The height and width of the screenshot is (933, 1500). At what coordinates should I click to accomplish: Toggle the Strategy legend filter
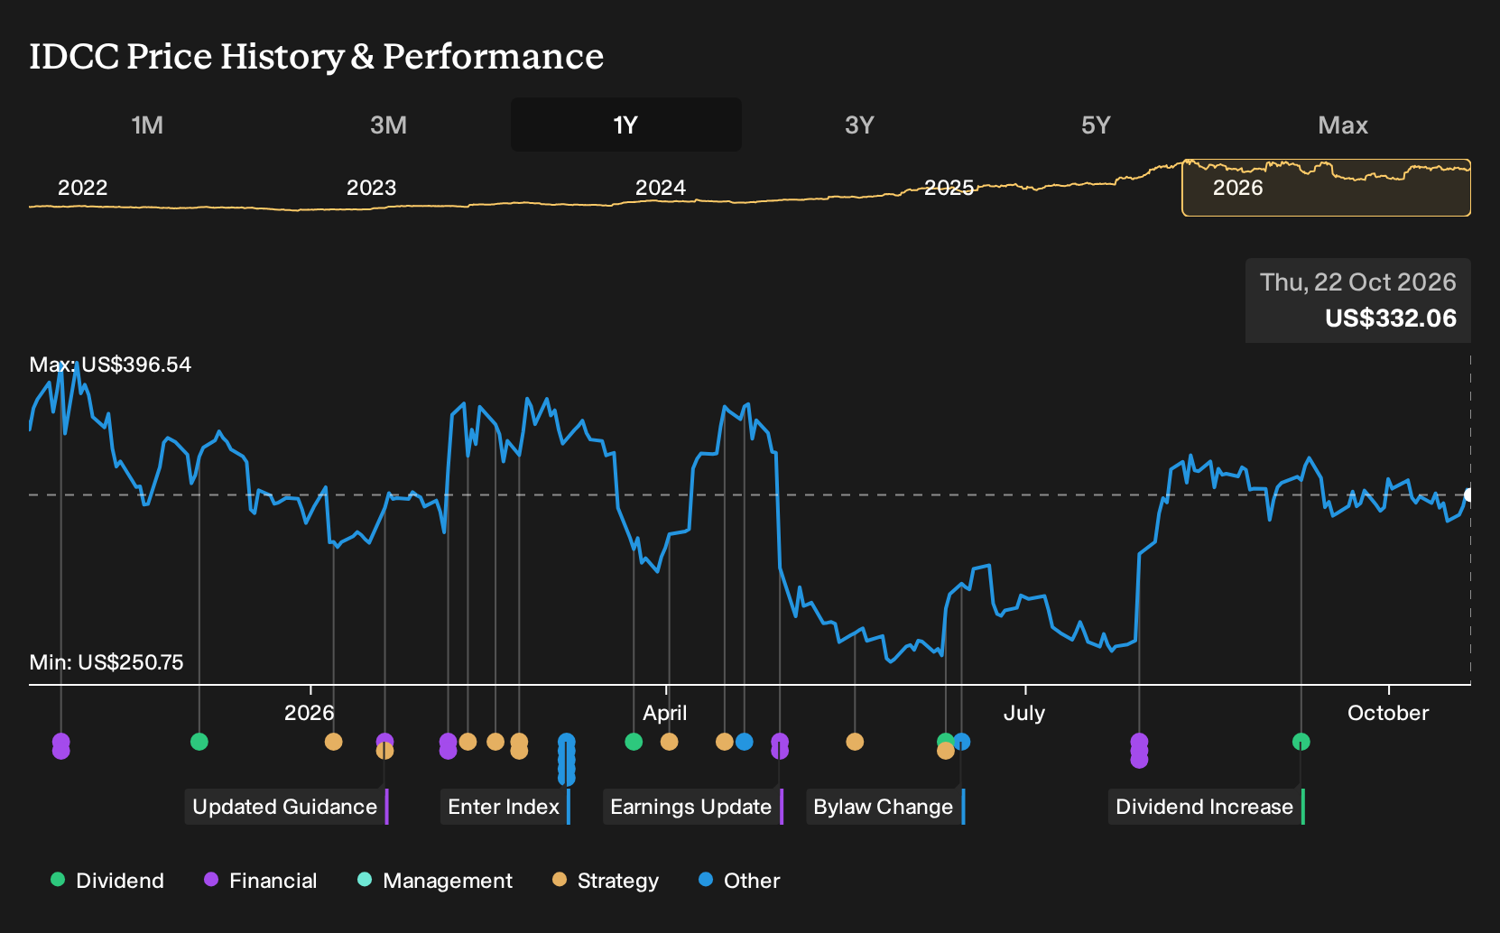606,881
